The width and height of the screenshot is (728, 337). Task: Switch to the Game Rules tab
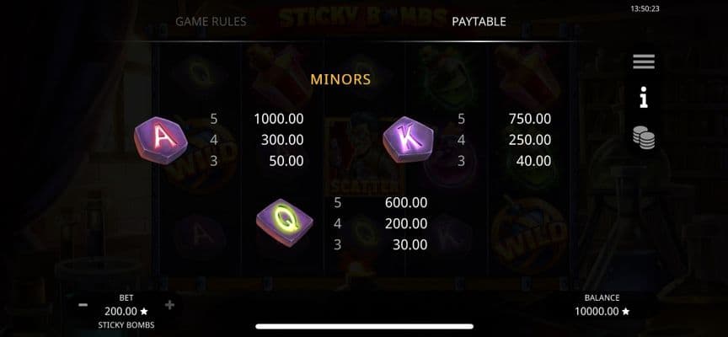tap(211, 21)
